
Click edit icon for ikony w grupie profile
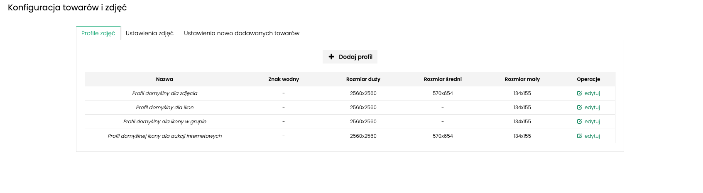pos(579,122)
